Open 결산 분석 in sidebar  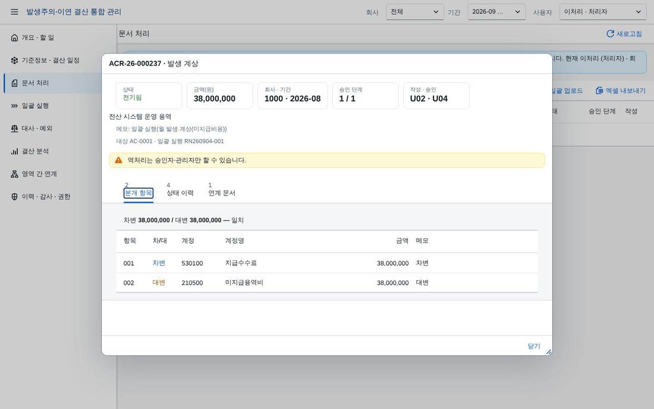58,152
